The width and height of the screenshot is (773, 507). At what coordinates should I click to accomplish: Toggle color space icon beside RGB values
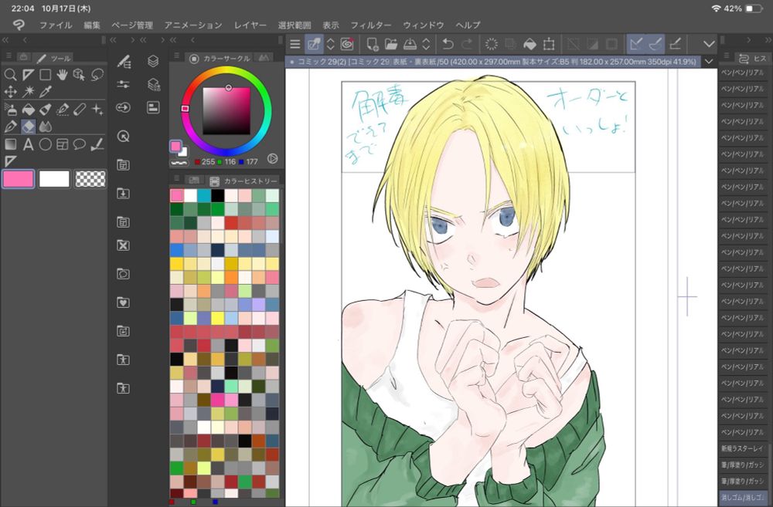272,158
